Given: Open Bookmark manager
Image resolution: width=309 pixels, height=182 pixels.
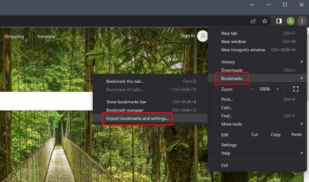Looking at the screenshot, I should [x=125, y=110].
